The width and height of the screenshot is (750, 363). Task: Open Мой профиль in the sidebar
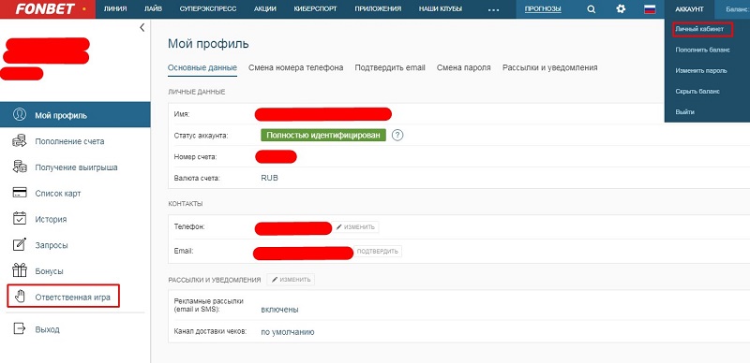tap(75, 115)
